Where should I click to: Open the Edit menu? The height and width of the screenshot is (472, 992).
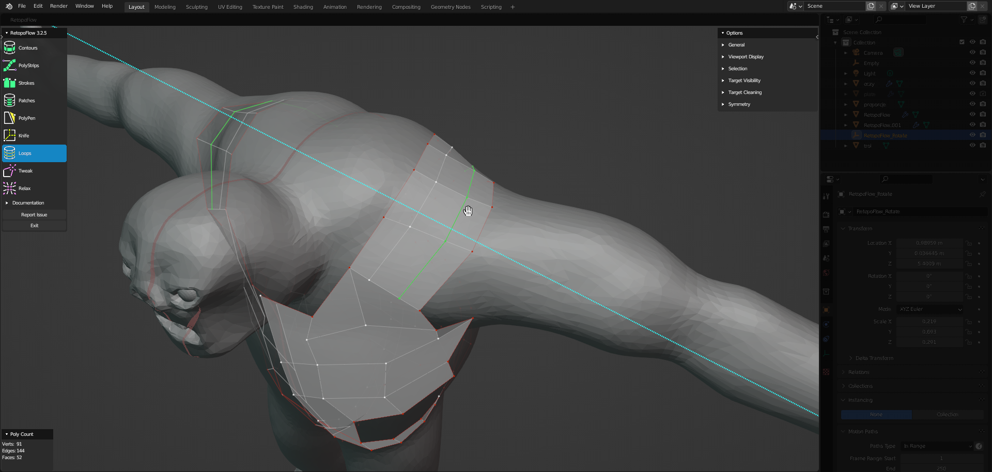click(38, 6)
